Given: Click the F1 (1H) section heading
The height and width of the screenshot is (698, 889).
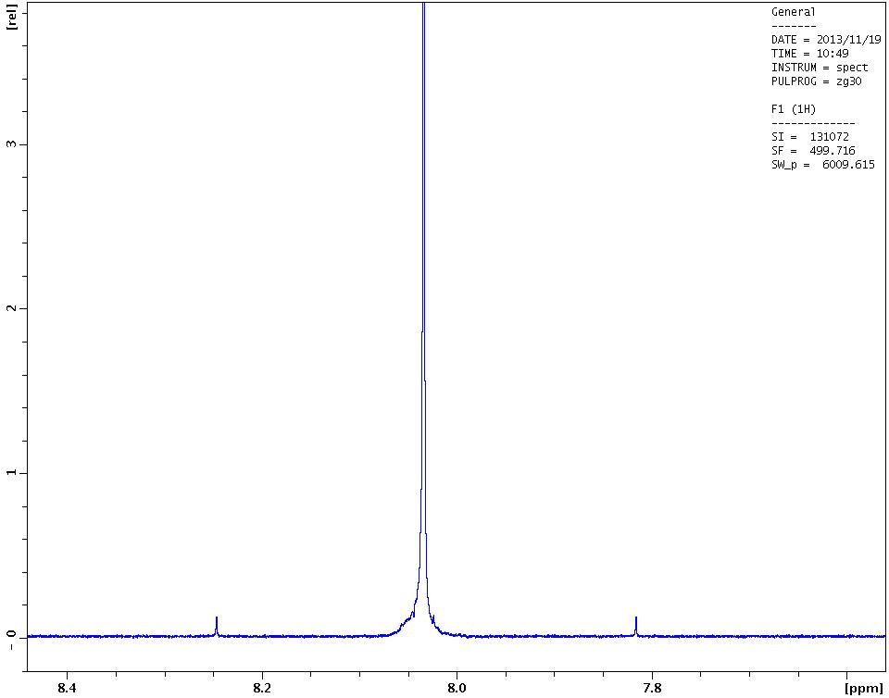Looking at the screenshot, I should pos(794,109).
